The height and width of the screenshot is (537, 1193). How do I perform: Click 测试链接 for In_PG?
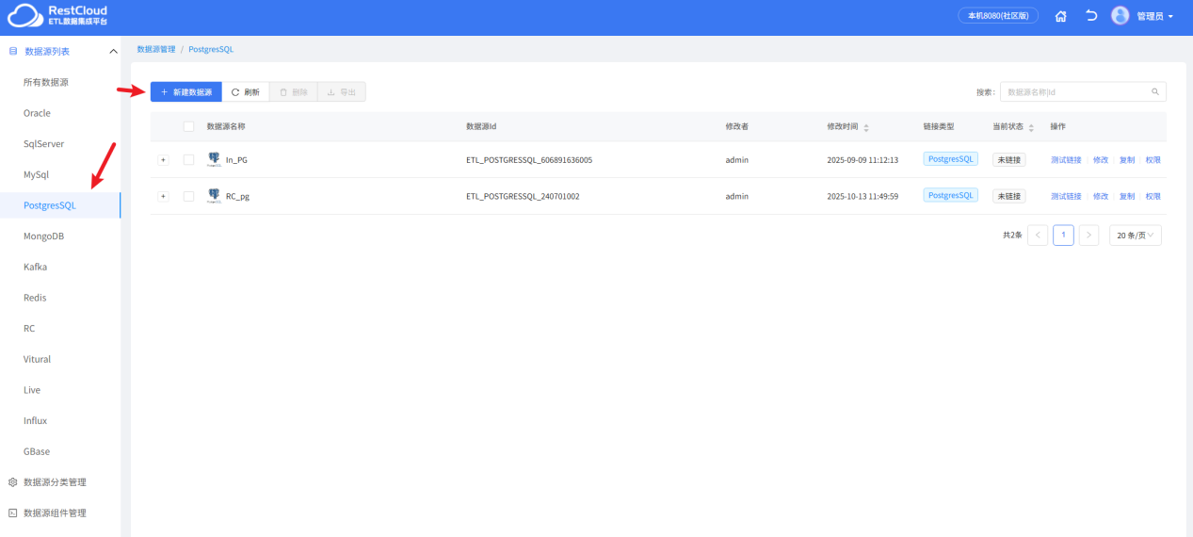pyautogui.click(x=1066, y=160)
